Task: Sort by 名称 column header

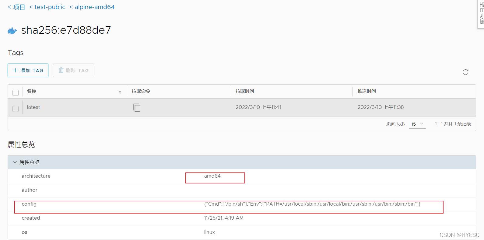Action: pos(32,91)
